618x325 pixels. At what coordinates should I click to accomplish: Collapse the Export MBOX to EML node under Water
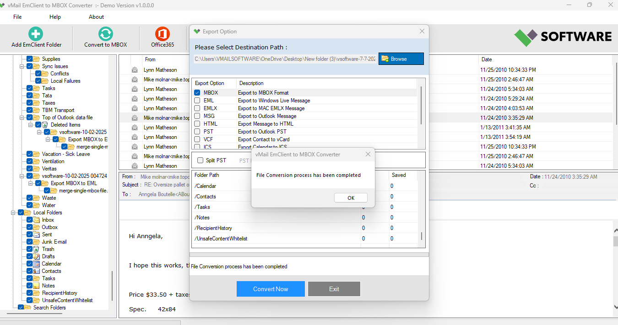[x=31, y=183]
